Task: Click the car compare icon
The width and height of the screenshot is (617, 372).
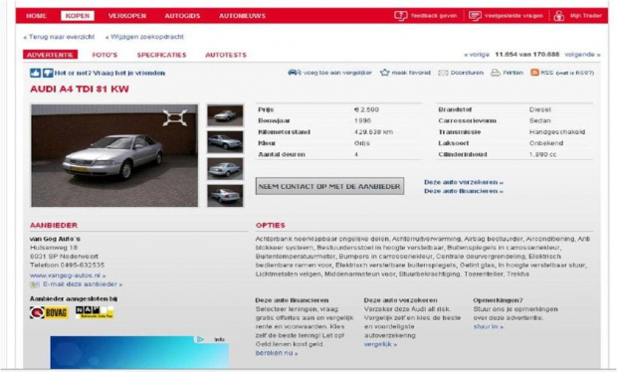Action: pos(294,73)
